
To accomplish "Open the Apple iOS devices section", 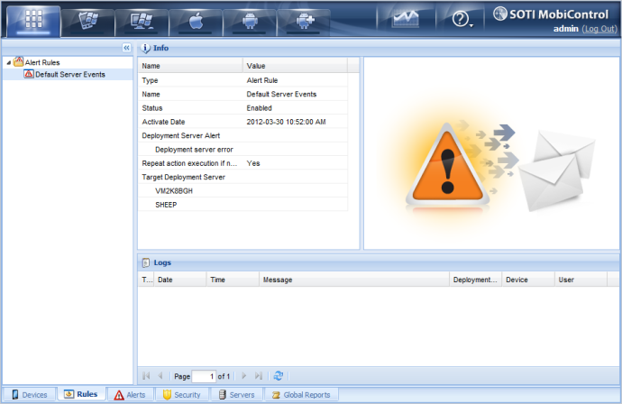I will 196,22.
